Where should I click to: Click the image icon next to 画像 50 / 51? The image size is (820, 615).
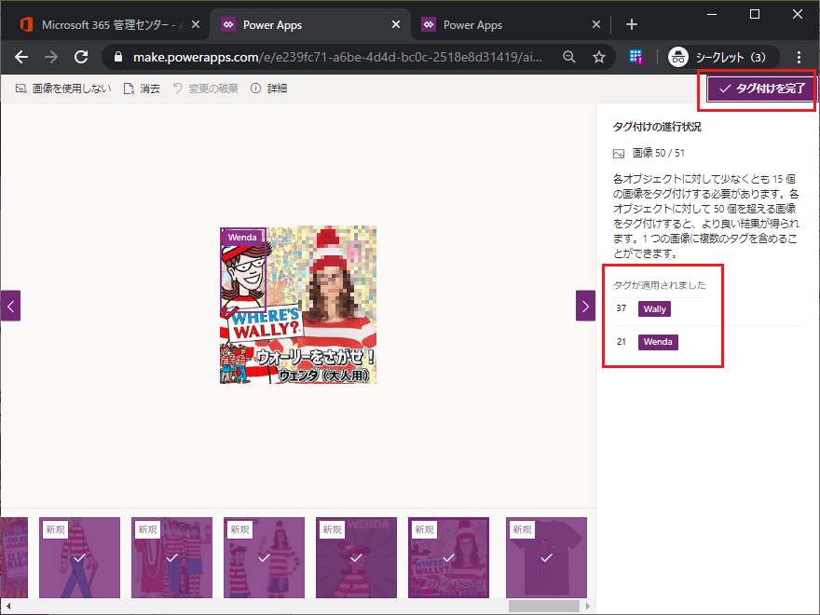619,153
